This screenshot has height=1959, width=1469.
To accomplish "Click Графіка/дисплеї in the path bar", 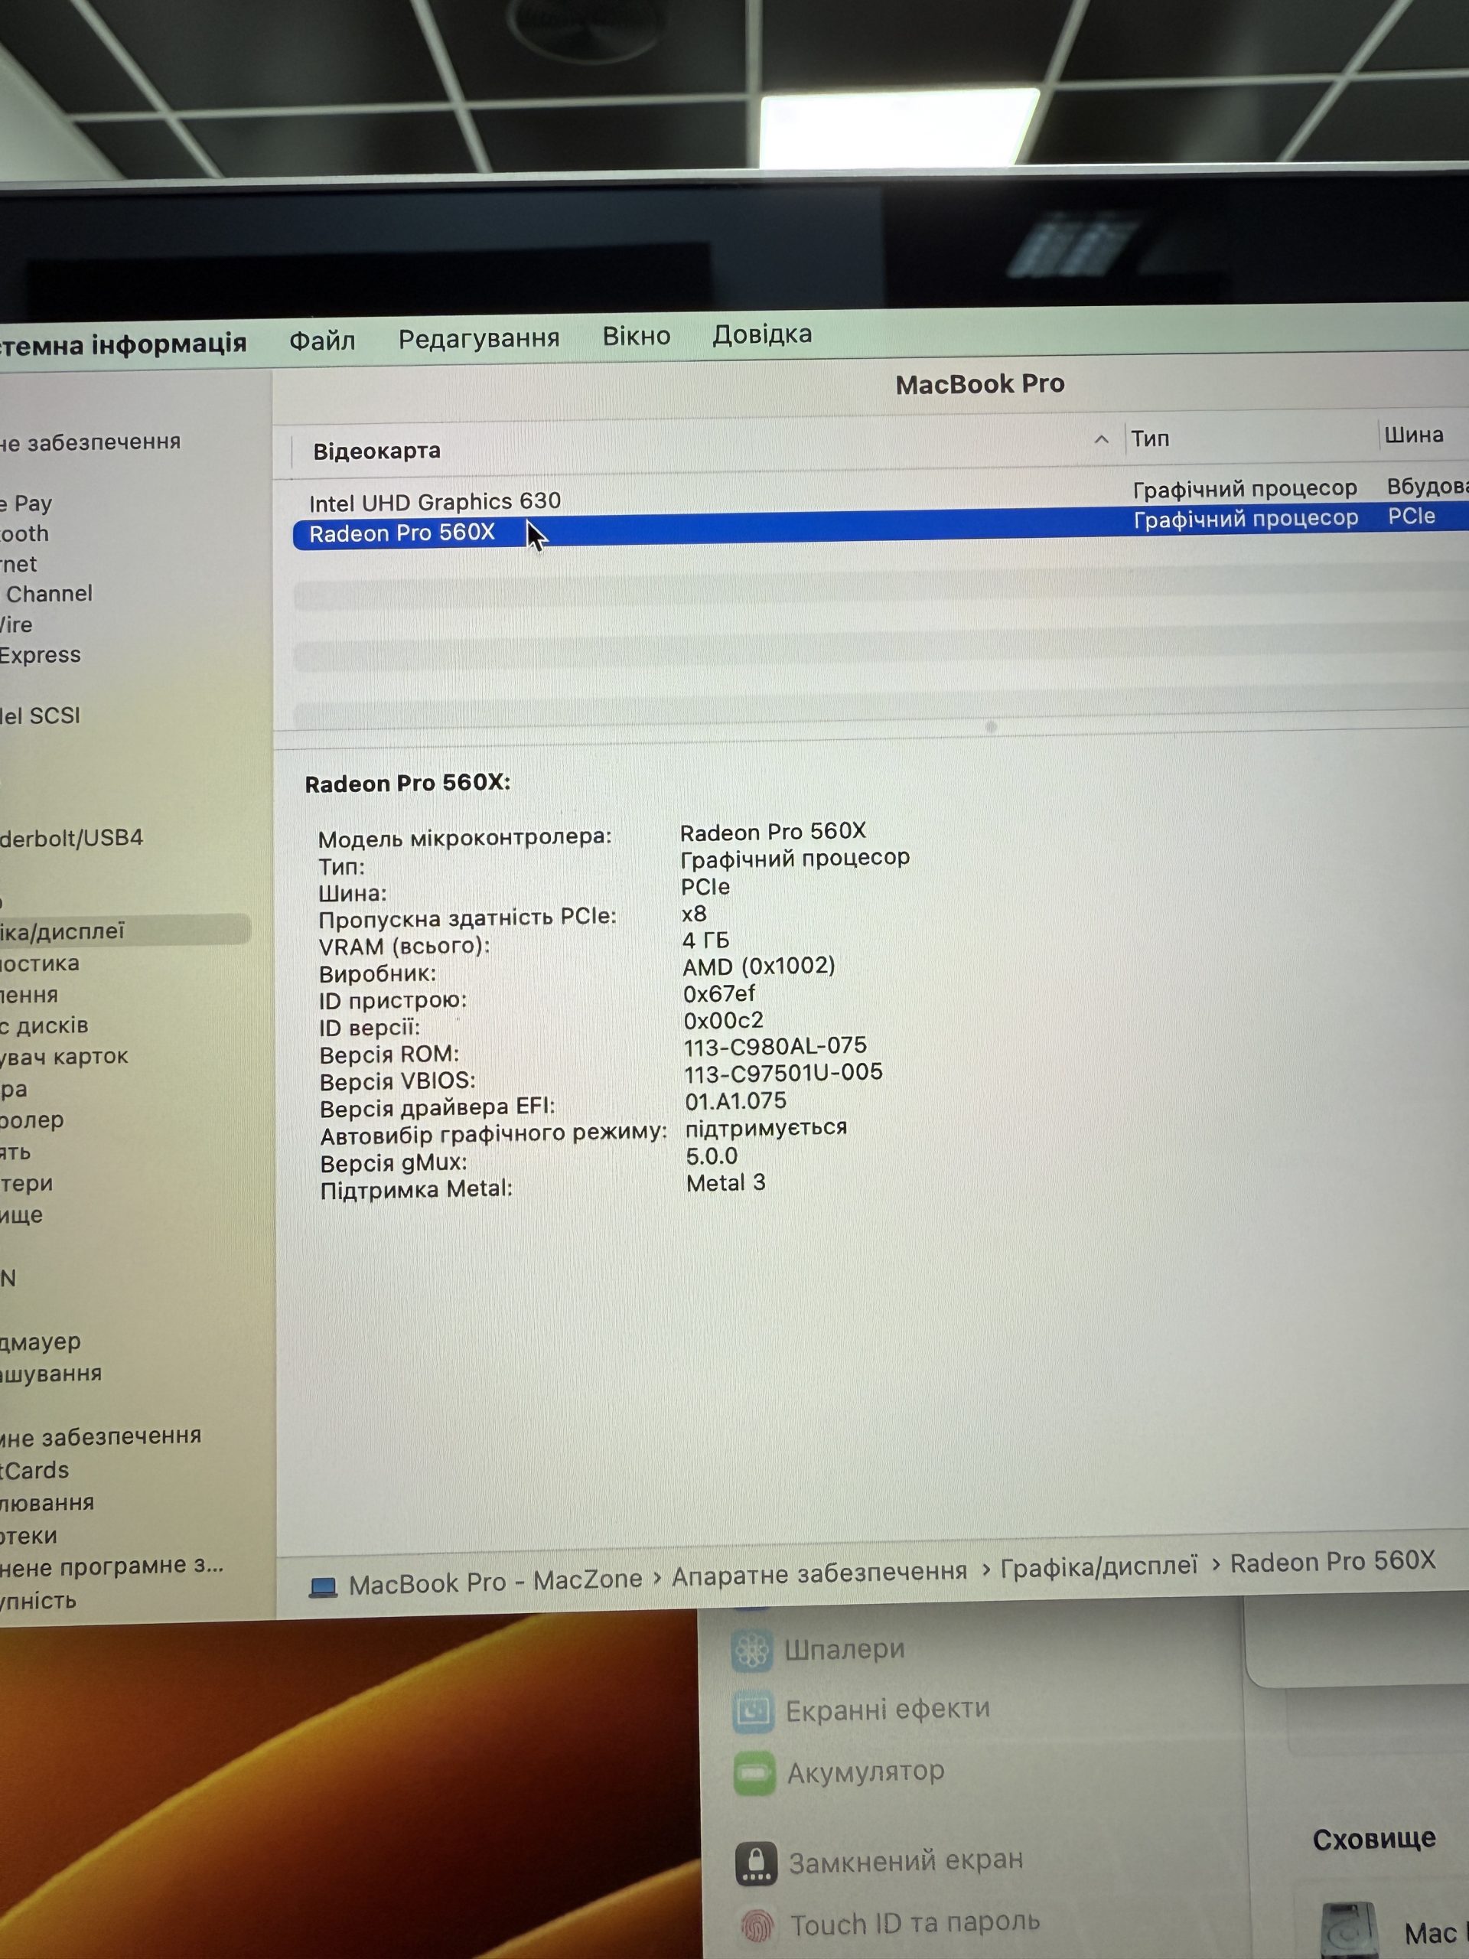I will 1099,1566.
